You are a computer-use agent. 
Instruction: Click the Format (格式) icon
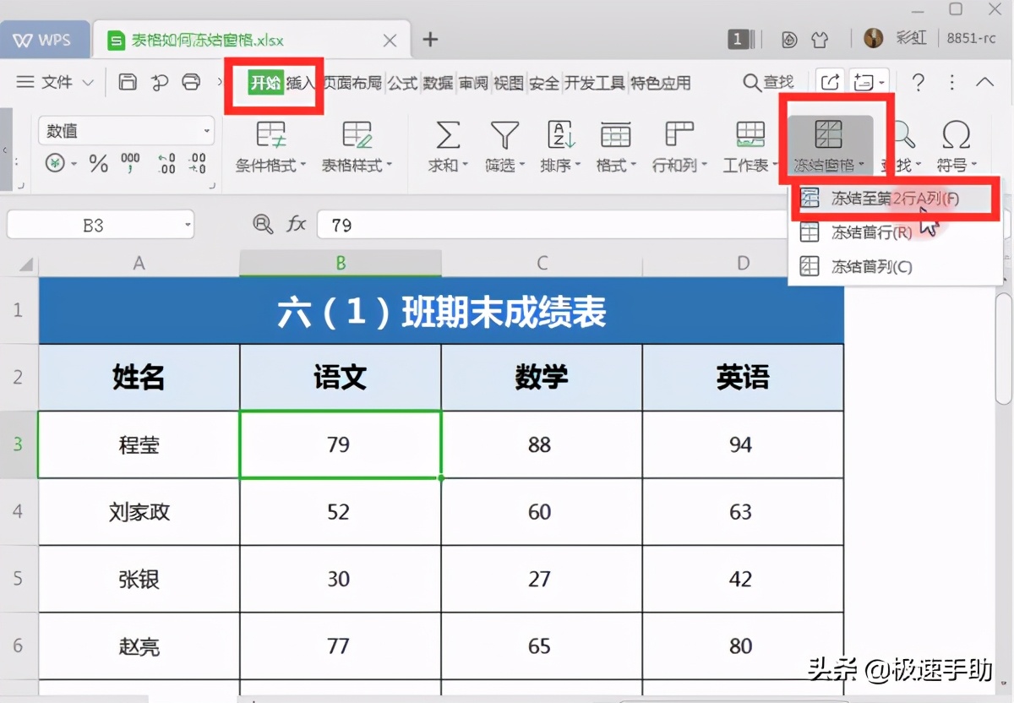pos(615,135)
